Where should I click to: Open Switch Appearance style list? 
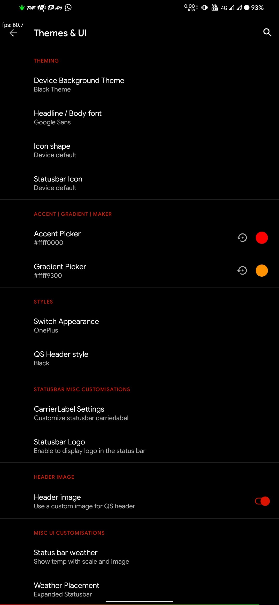(66, 326)
